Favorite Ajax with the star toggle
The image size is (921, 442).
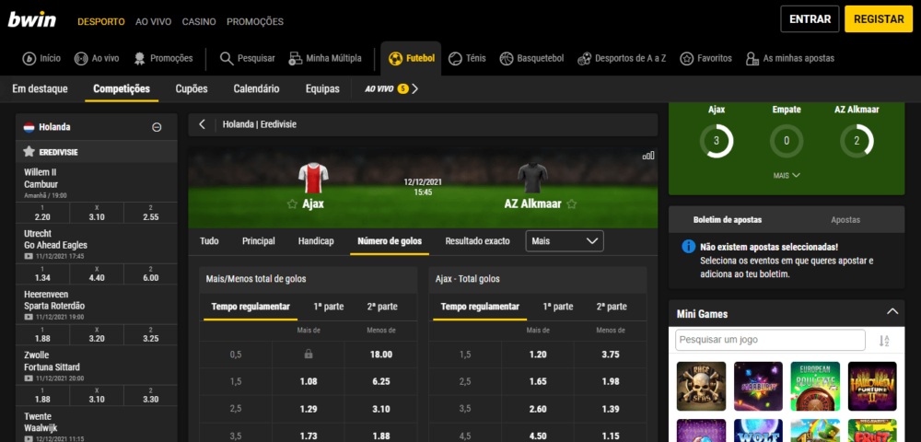click(x=291, y=204)
